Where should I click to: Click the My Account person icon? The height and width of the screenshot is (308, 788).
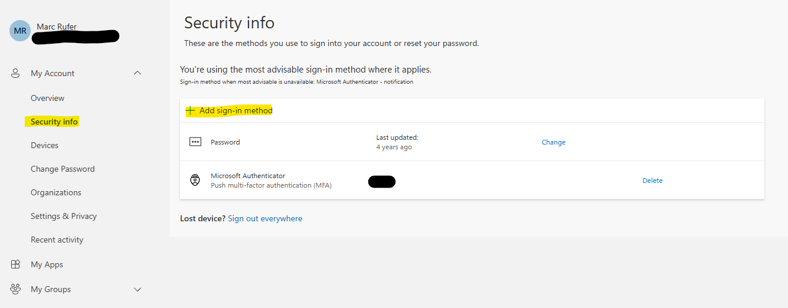[x=16, y=73]
